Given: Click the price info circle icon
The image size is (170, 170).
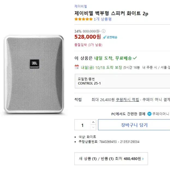Looking at the screenshot, I should click(104, 31).
